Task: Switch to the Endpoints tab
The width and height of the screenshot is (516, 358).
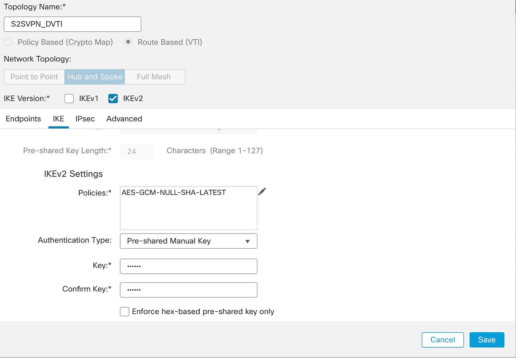Action: [23, 119]
